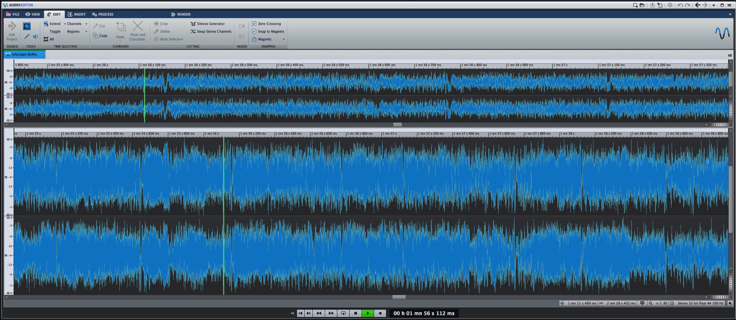This screenshot has width=736, height=320.
Task: Open the FILE tab
Action: (x=13, y=14)
